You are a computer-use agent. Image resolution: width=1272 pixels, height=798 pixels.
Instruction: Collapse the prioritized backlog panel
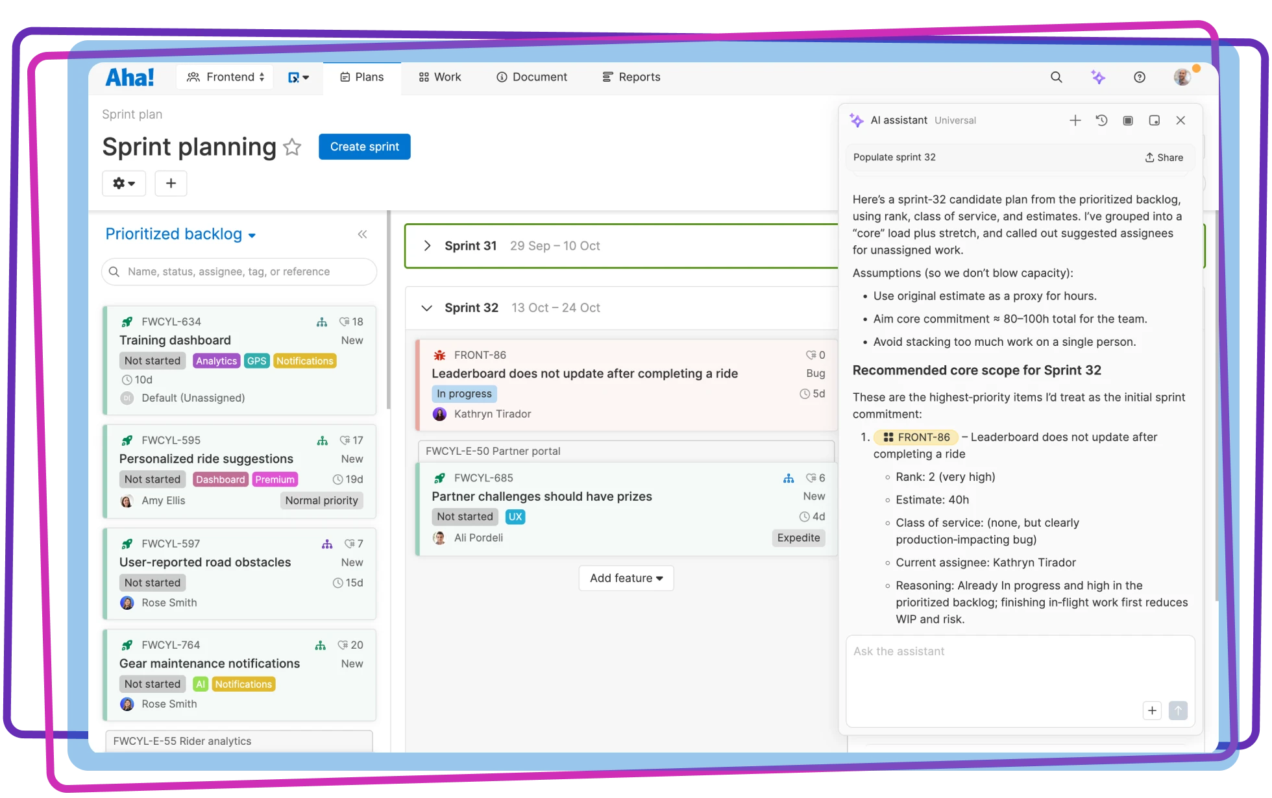362,234
